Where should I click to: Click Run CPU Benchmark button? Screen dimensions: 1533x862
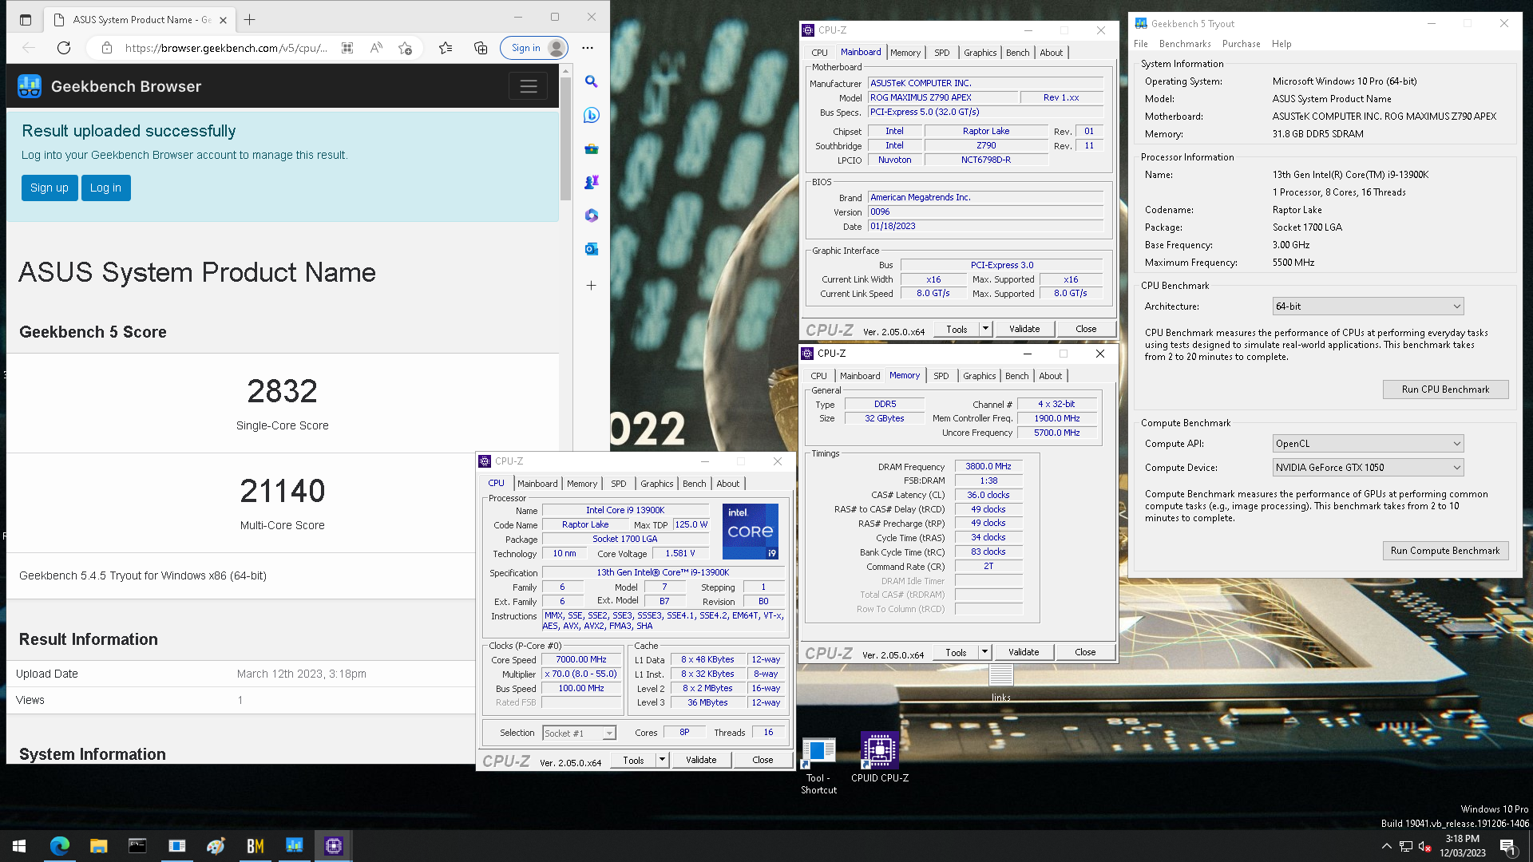pos(1445,389)
